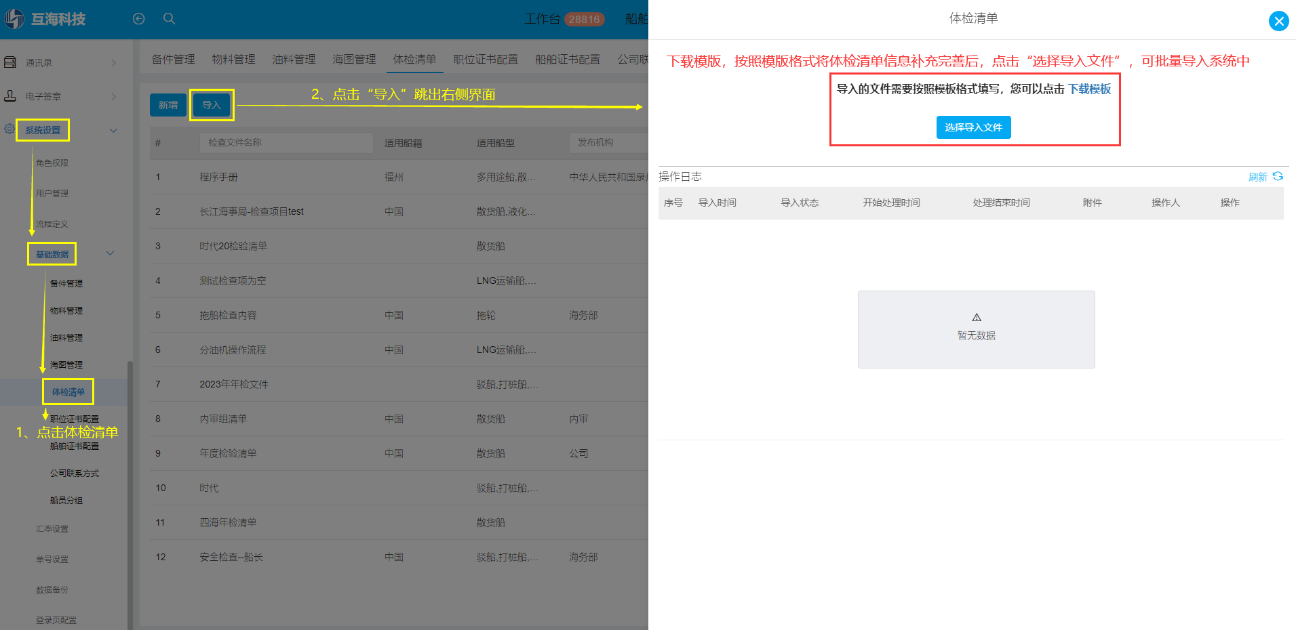1296x630 pixels.
Task: Click the 刷新 link in 操作日志
Action: [1258, 177]
